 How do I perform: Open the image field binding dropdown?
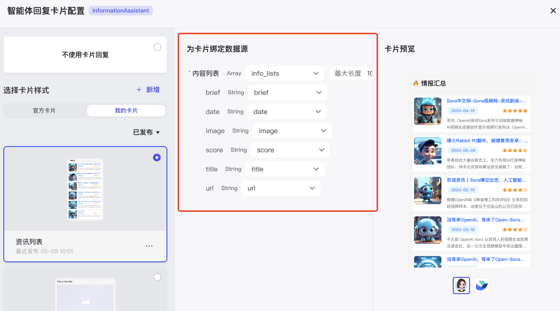pyautogui.click(x=292, y=131)
